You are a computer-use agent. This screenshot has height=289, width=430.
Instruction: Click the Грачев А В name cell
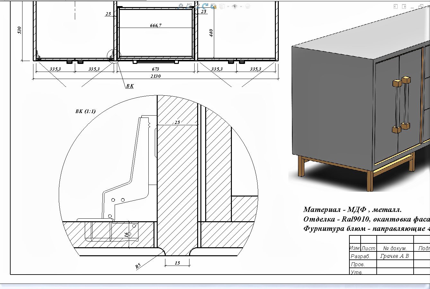click(x=395, y=256)
